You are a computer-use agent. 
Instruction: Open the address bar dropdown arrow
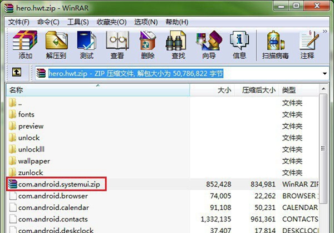(325, 74)
